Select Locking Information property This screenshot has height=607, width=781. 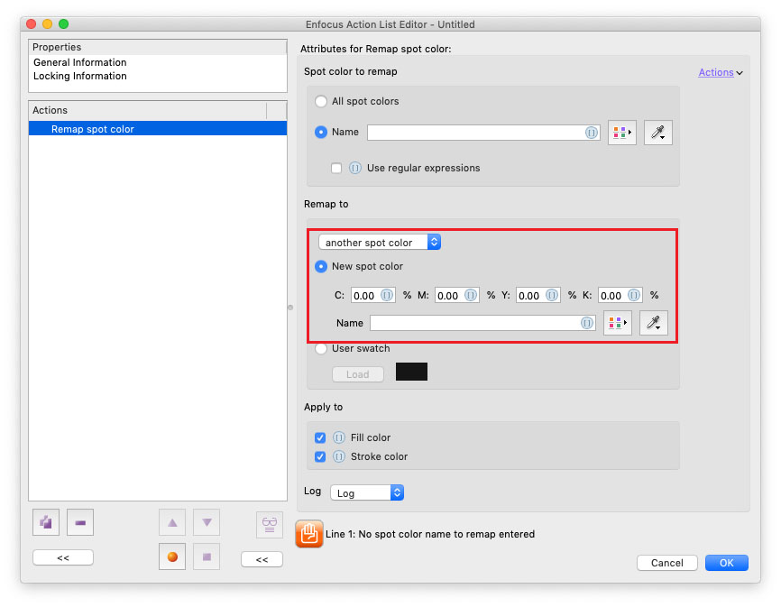click(79, 76)
